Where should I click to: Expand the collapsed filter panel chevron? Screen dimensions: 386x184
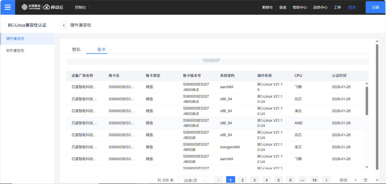[x=211, y=60]
